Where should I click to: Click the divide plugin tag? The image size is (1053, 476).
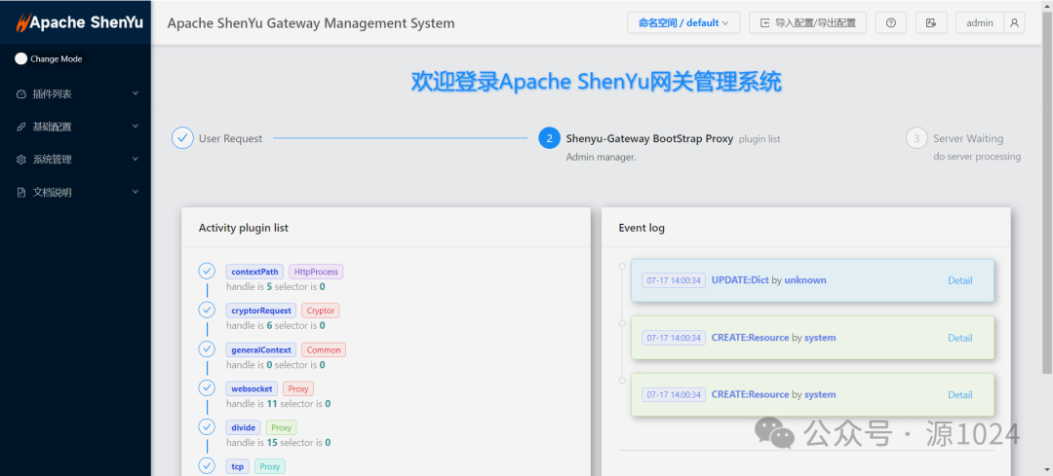243,427
